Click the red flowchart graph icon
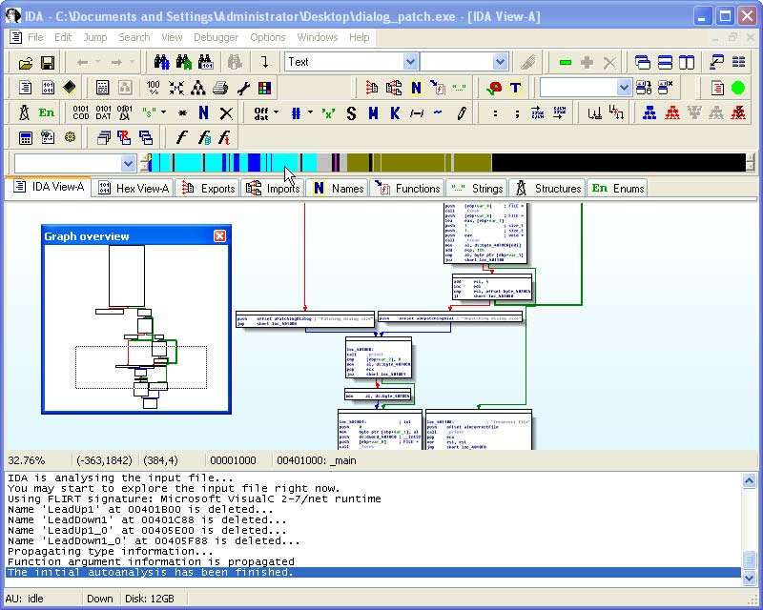This screenshot has height=610, width=763. tap(672, 112)
